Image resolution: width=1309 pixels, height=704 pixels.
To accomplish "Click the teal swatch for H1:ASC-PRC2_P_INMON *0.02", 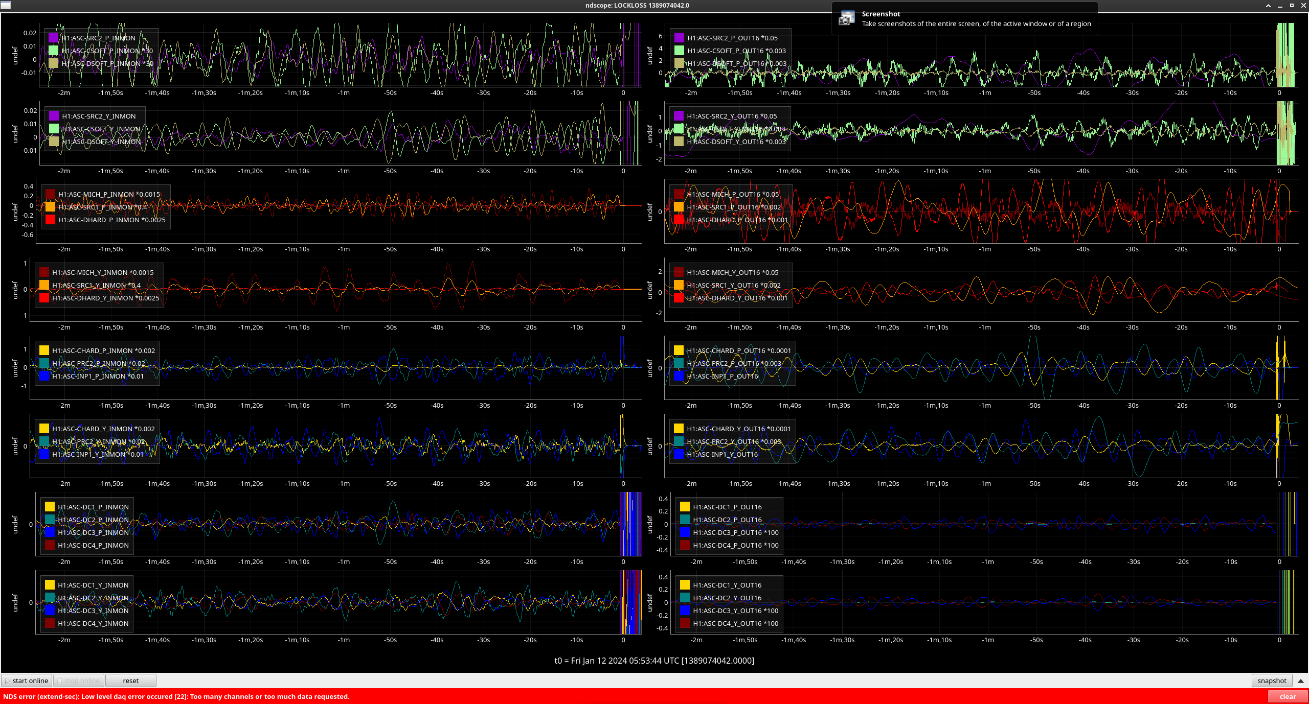I will point(44,363).
